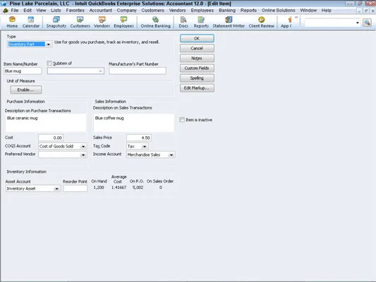Open the Company menu
Viewport: 376px width, 282px height.
tap(126, 11)
